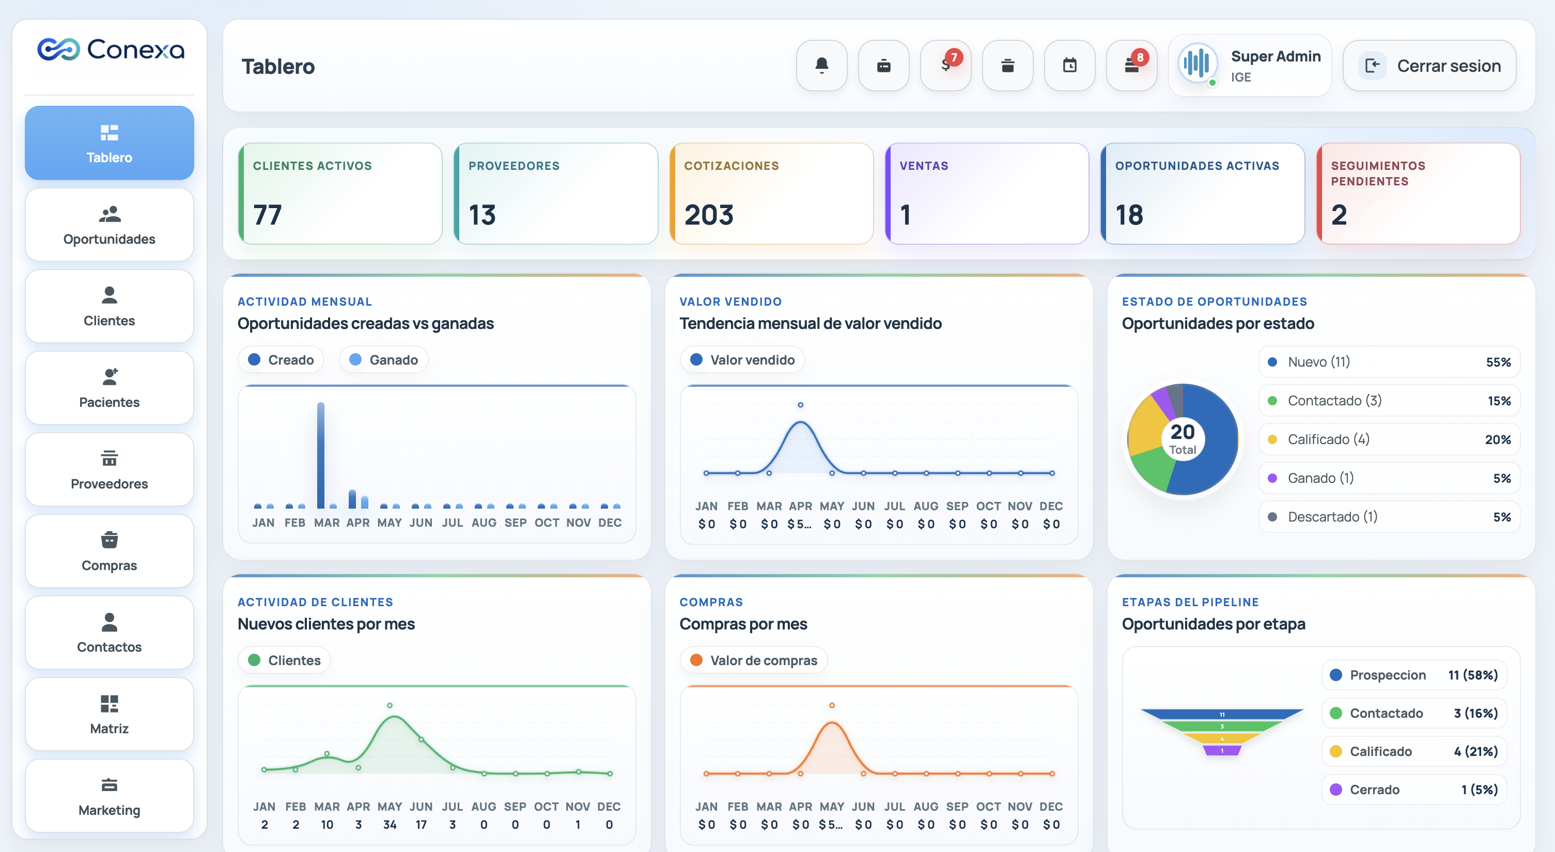Open the header icon with badge 8
Screen dimensions: 1555x852
point(1132,65)
